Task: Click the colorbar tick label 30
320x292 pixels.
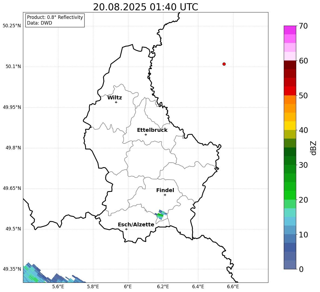Action: pos(304,165)
